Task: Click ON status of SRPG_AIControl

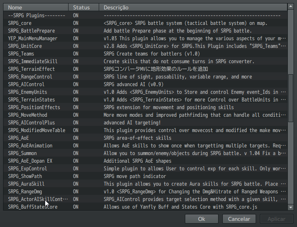Action: click(x=76, y=84)
